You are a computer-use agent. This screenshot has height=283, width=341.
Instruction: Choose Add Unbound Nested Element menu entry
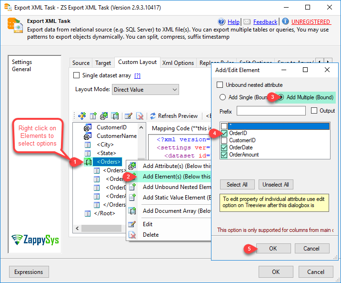(169, 187)
